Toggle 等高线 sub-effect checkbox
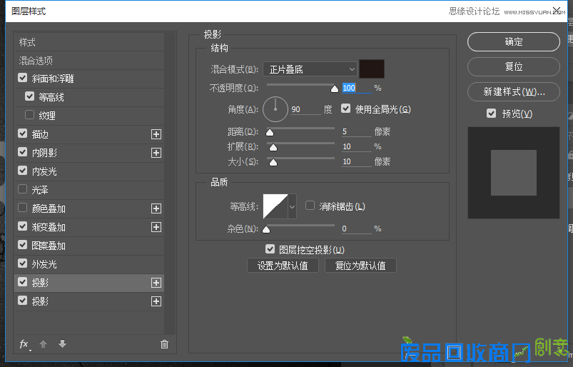The height and width of the screenshot is (367, 573). pos(29,96)
